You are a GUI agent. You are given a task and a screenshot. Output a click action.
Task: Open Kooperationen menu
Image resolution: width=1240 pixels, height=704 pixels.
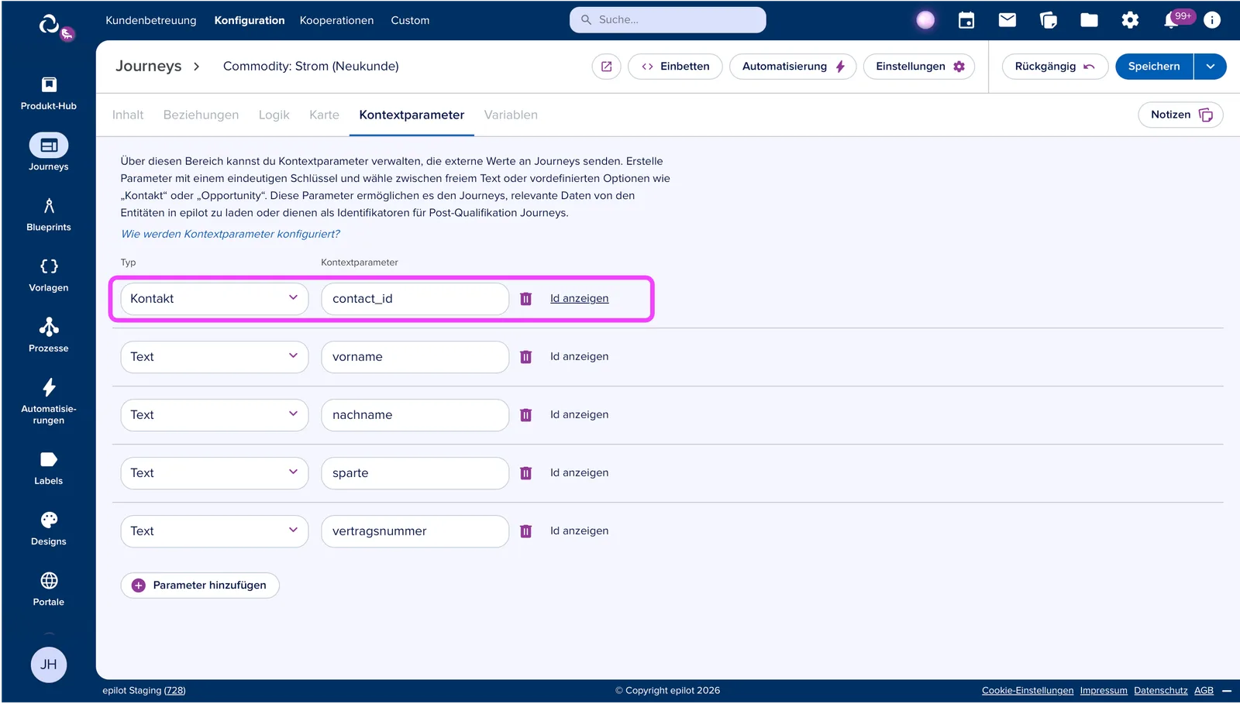click(x=336, y=20)
